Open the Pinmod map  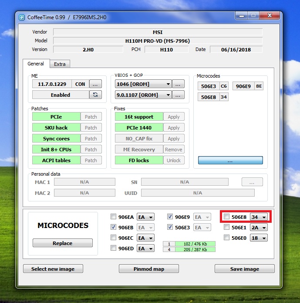tap(149, 269)
